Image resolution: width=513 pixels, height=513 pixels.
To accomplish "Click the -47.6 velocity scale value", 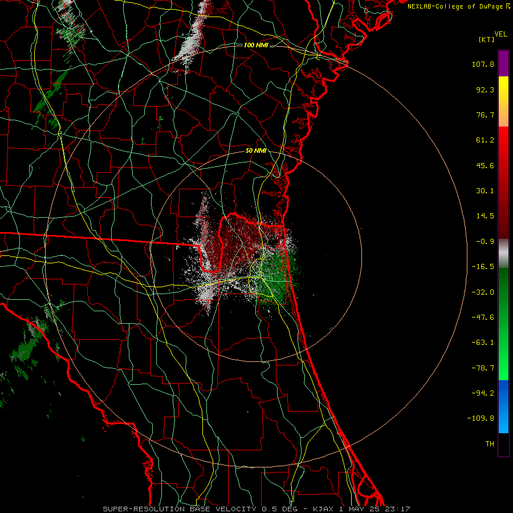I will click(x=483, y=317).
